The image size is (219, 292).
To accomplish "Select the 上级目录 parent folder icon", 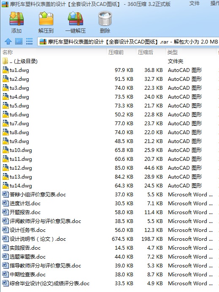I will click(x=5, y=61).
